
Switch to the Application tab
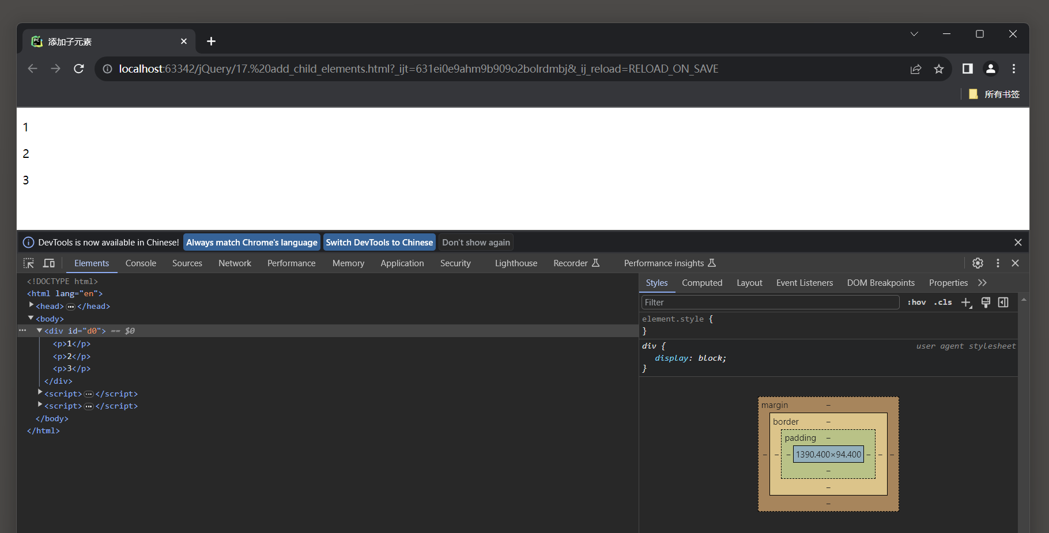coord(402,263)
